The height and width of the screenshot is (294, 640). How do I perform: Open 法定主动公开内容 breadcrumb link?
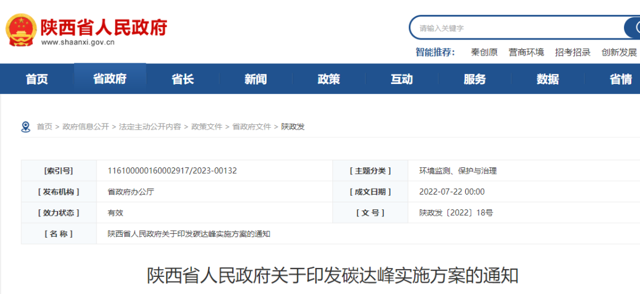click(150, 127)
